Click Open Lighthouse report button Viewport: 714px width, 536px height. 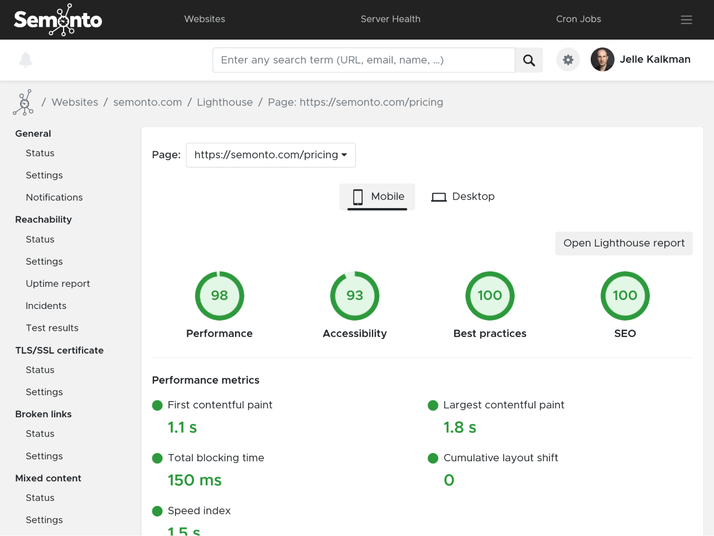coord(624,243)
